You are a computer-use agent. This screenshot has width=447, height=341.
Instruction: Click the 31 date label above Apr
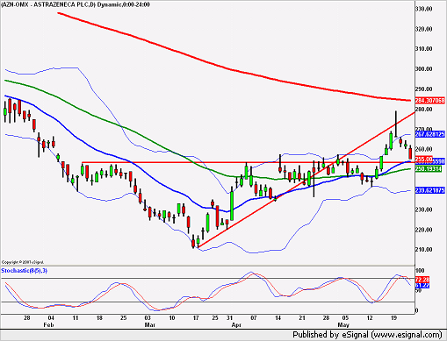click(229, 318)
